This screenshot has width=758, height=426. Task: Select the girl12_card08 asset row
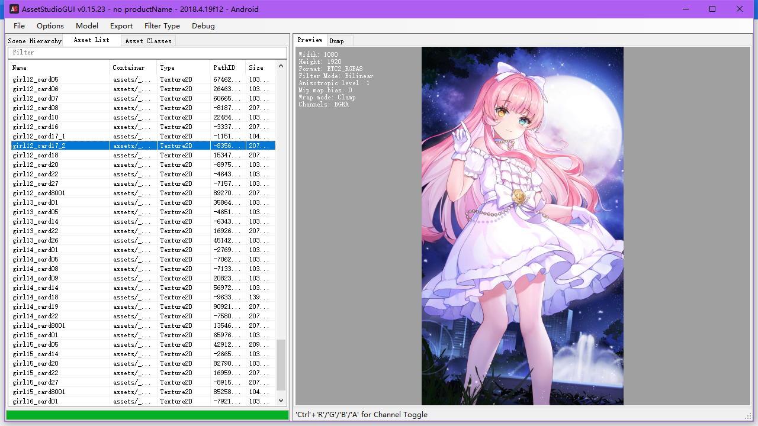[x=142, y=108]
